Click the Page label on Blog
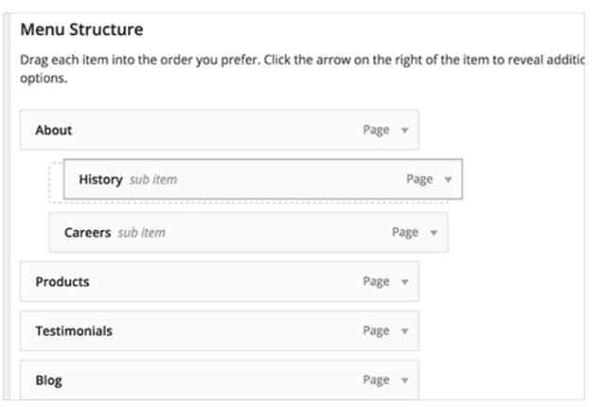The width and height of the screenshot is (604, 407). tap(376, 381)
